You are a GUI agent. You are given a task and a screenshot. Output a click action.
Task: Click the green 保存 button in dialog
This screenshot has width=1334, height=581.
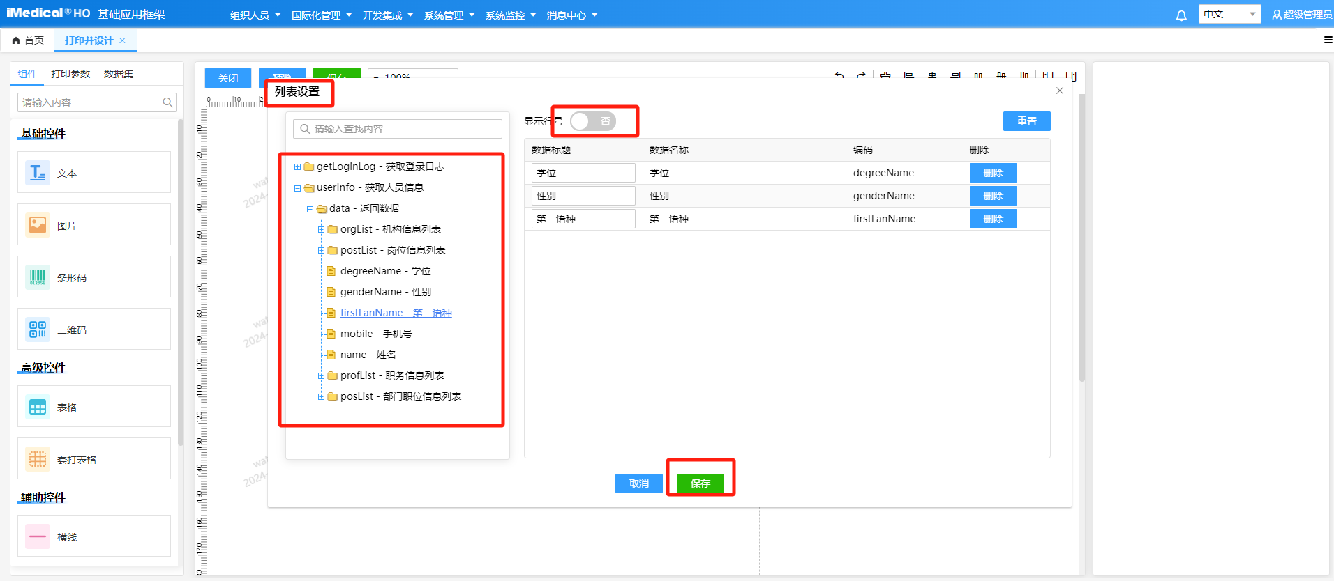[700, 483]
